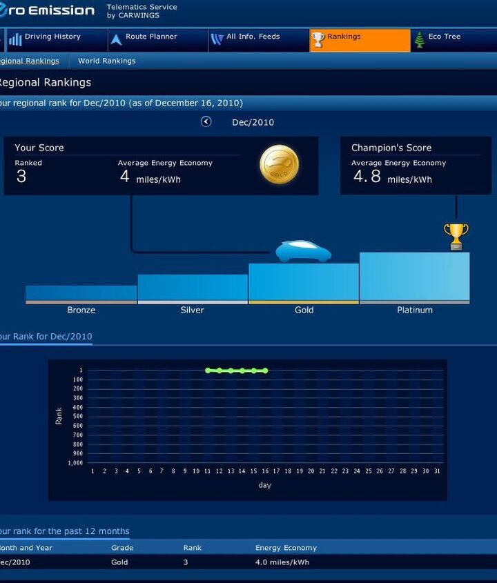
Task: Click the Bronze tier bar
Action: click(81, 294)
